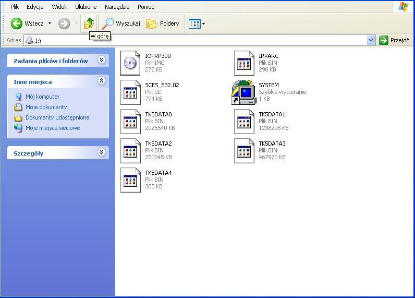Click the TK5DATA2 file name
Screen dimensions: 415x298
(158, 144)
